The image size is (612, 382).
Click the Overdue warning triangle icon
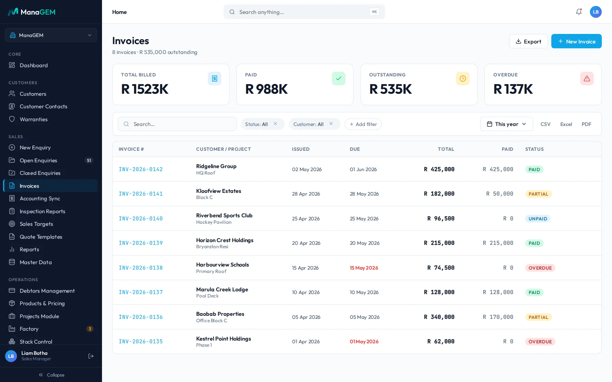point(587,78)
